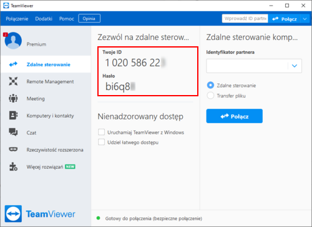Click the Hasło password value
Viewport: 312px width, 227px height.
click(120, 86)
